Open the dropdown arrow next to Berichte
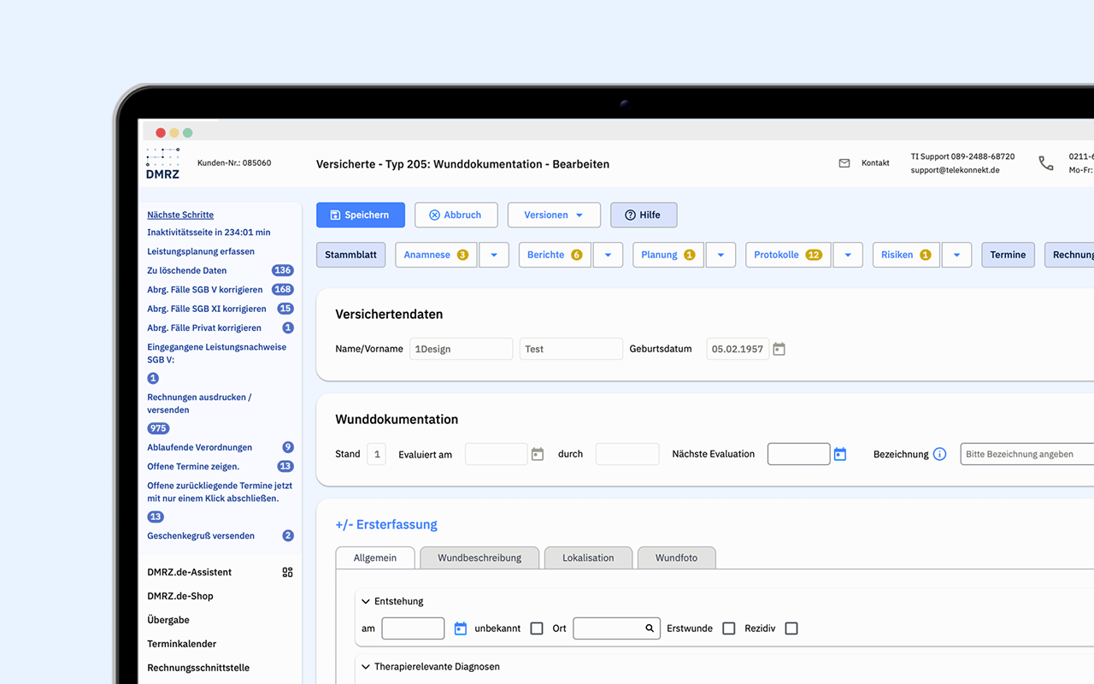1094x684 pixels. (608, 254)
